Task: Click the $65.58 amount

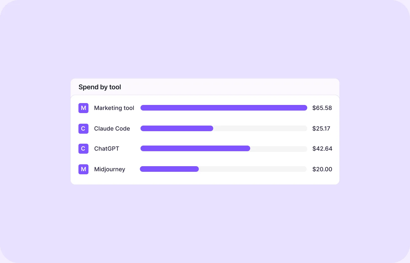Action: 322,108
